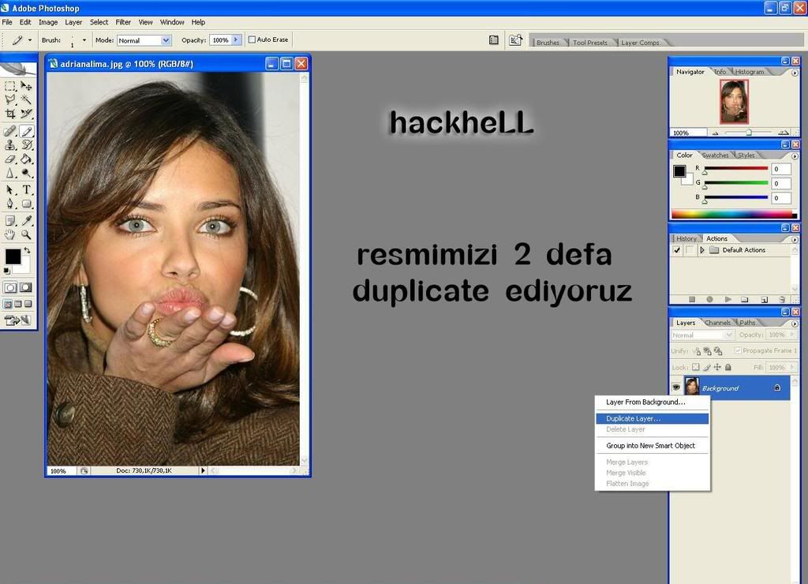The width and height of the screenshot is (808, 584).
Task: Select the History Brush tool
Action: point(26,145)
